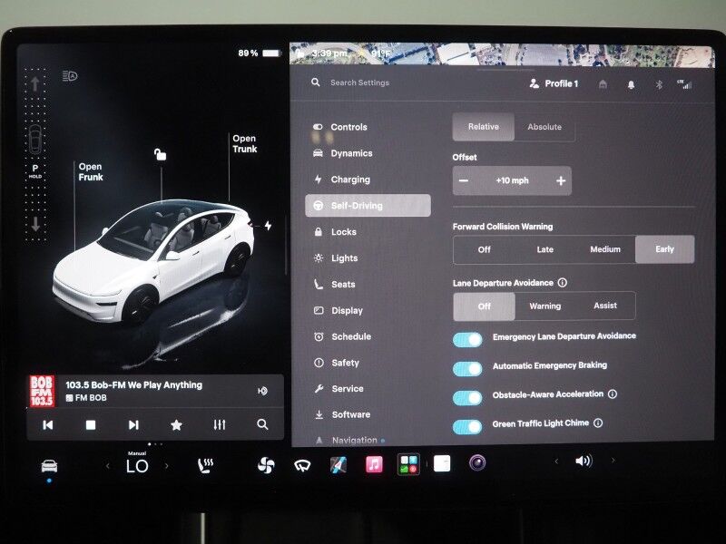This screenshot has height=544, width=726.
Task: Open the audio equalizer settings icon
Action: (x=220, y=424)
